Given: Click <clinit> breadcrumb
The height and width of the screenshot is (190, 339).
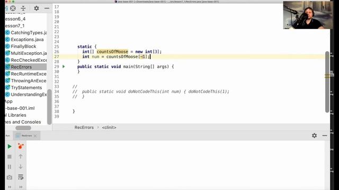Looking at the screenshot, I should [109, 128].
